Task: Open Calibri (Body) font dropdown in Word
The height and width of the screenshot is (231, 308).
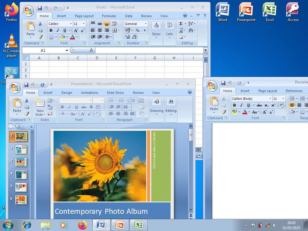Action: 270,99
